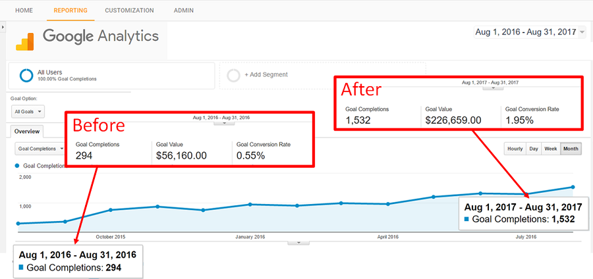593x279 pixels.
Task: Click the small arrow below the Before date range
Action: pyautogui.click(x=225, y=122)
